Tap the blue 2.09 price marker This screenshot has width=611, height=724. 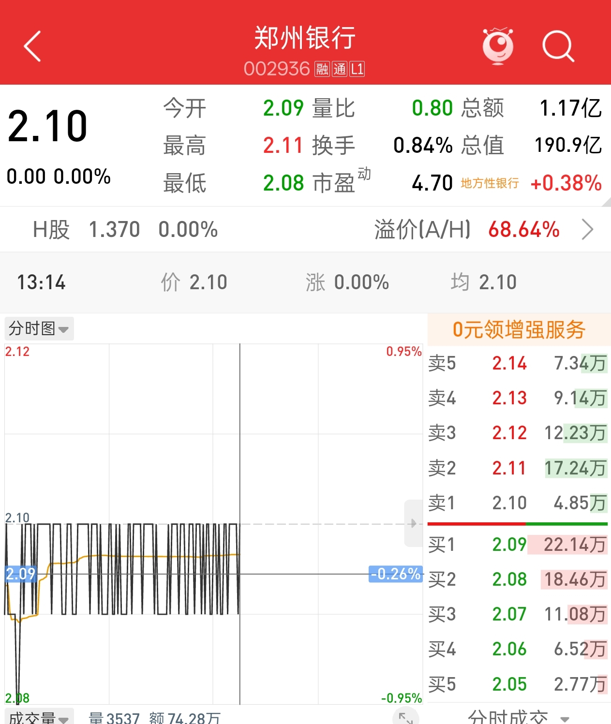(x=20, y=574)
